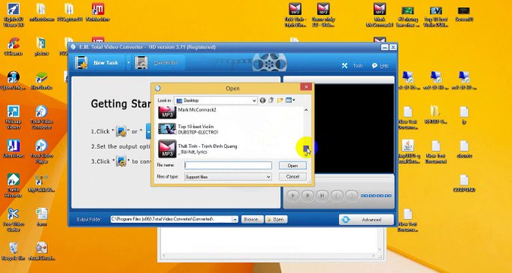
Task: Click the mark-in bracket button
Action: pos(337,196)
